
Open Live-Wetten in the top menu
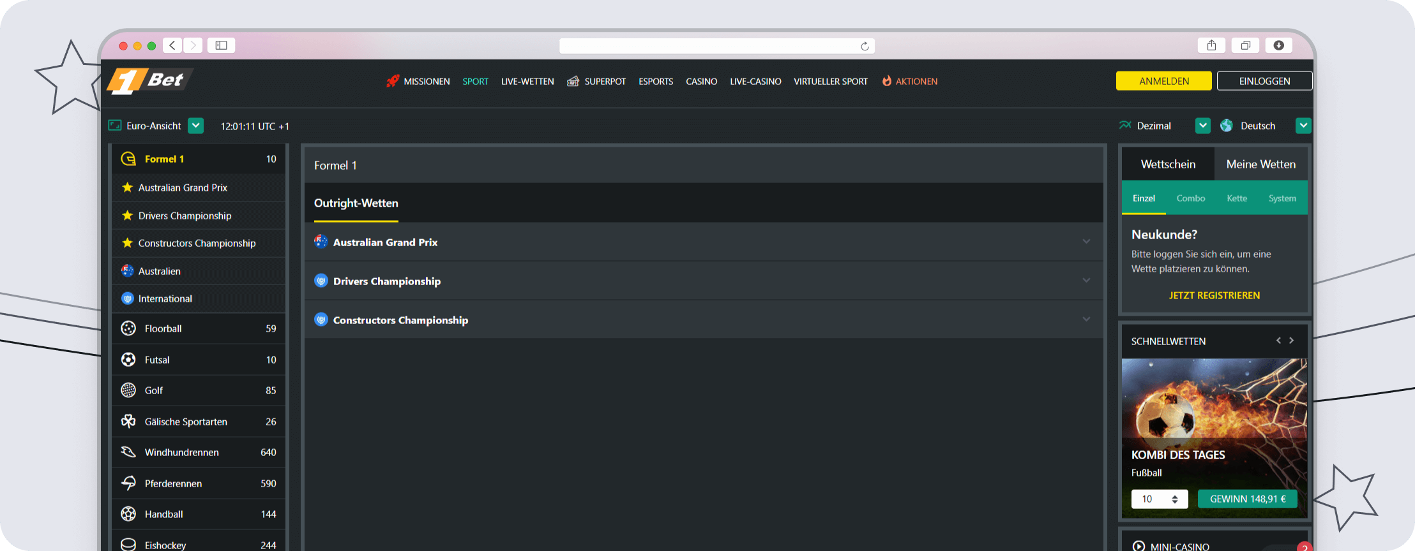[x=527, y=82]
